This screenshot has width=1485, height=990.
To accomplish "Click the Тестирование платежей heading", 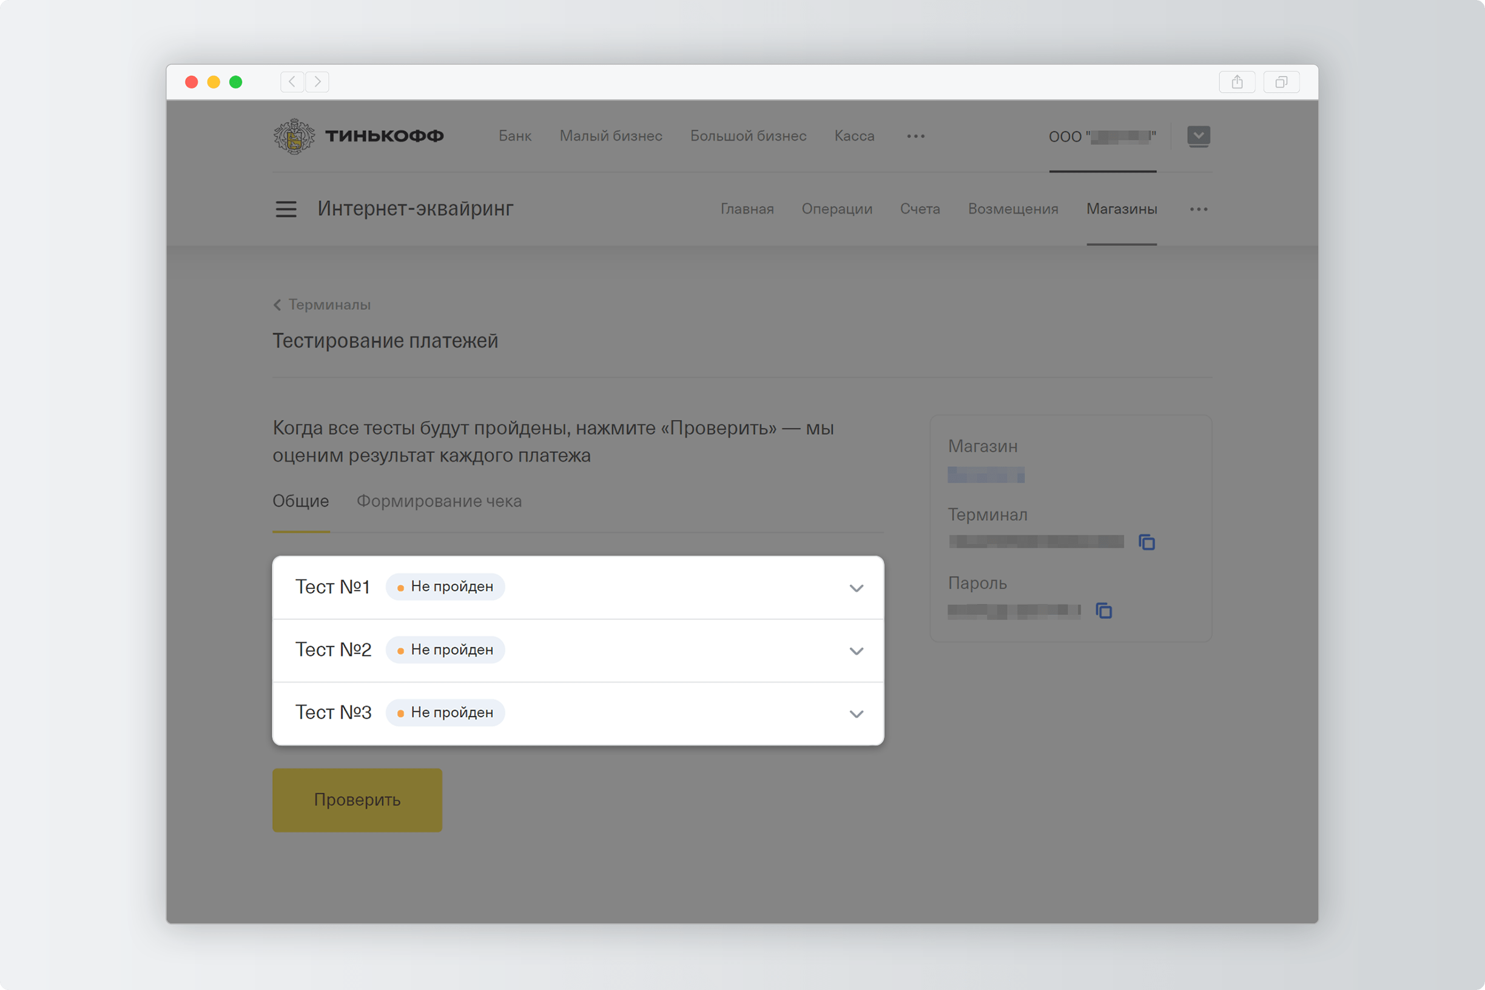I will point(385,341).
